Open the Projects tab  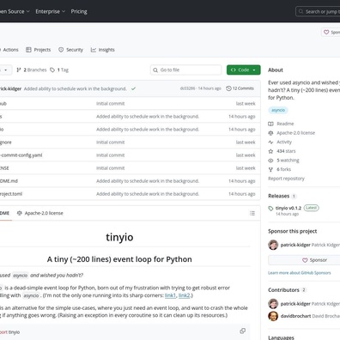click(x=38, y=50)
